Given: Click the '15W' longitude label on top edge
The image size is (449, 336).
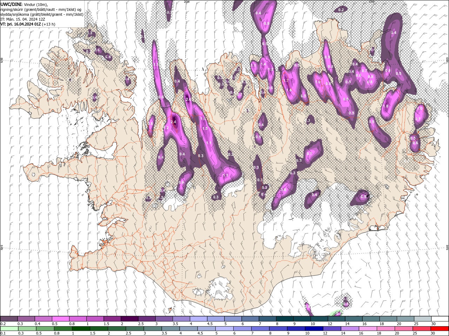Looking at the screenshot, I should (x=371, y=2).
